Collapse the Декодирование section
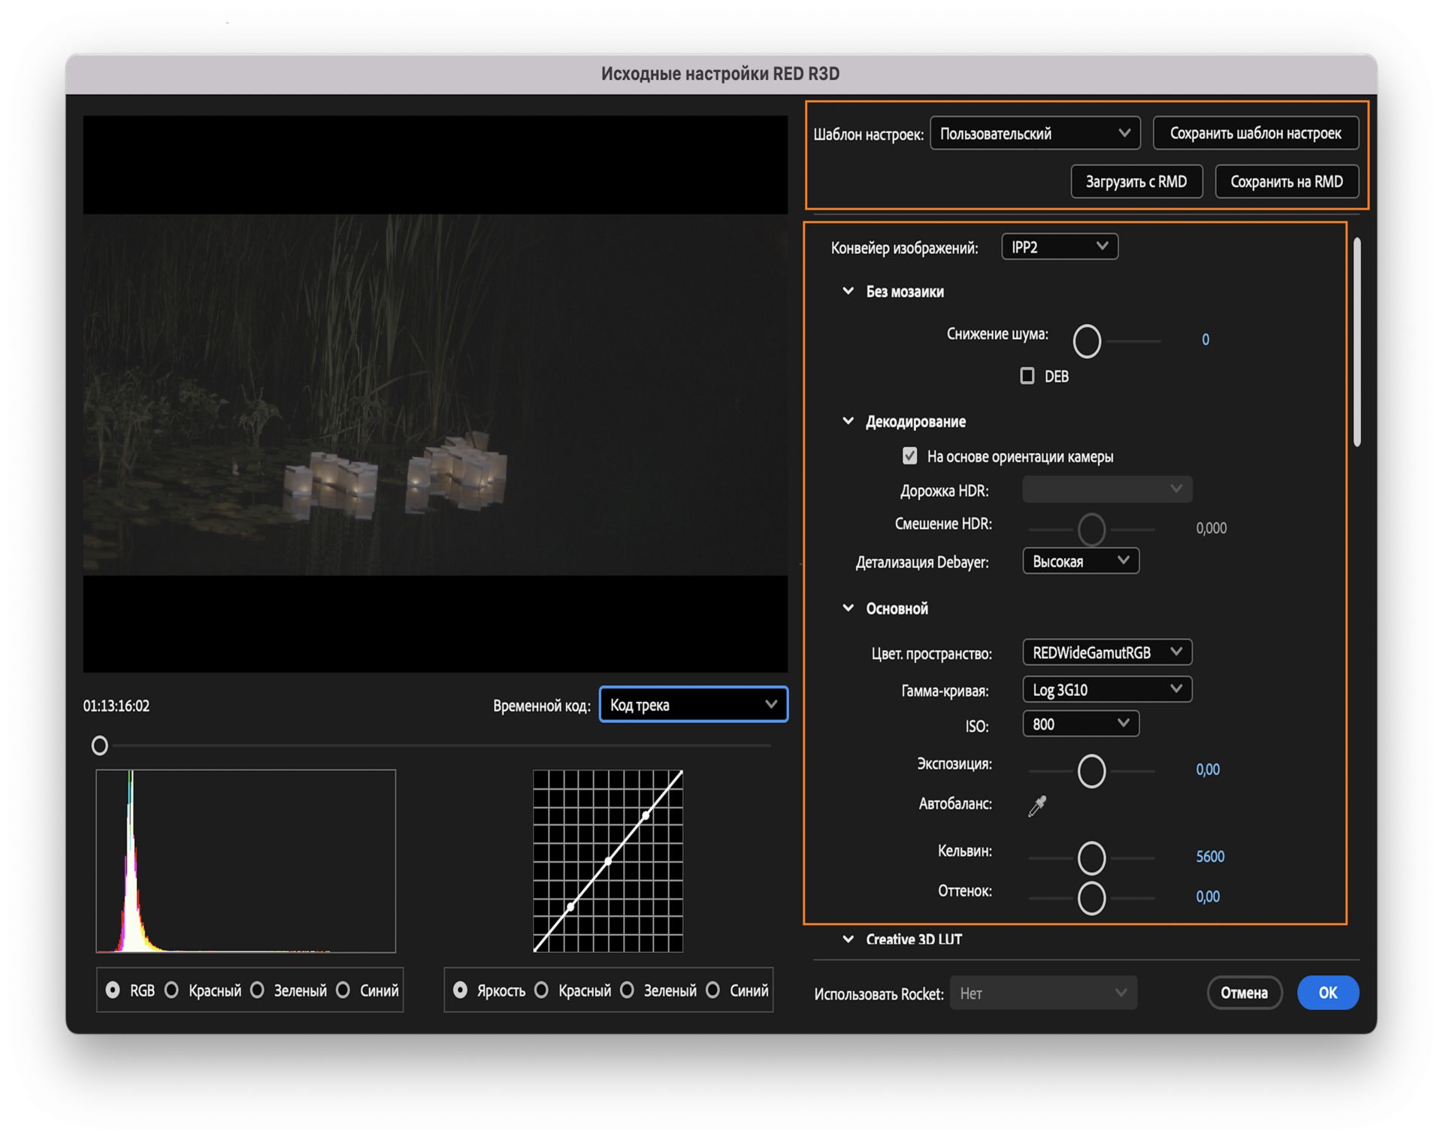 pos(848,421)
